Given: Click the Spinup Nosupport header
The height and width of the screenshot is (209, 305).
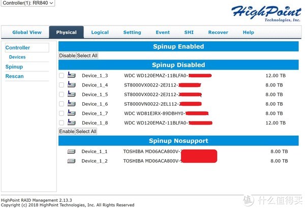Looking at the screenshot, I should pyautogui.click(x=178, y=141).
